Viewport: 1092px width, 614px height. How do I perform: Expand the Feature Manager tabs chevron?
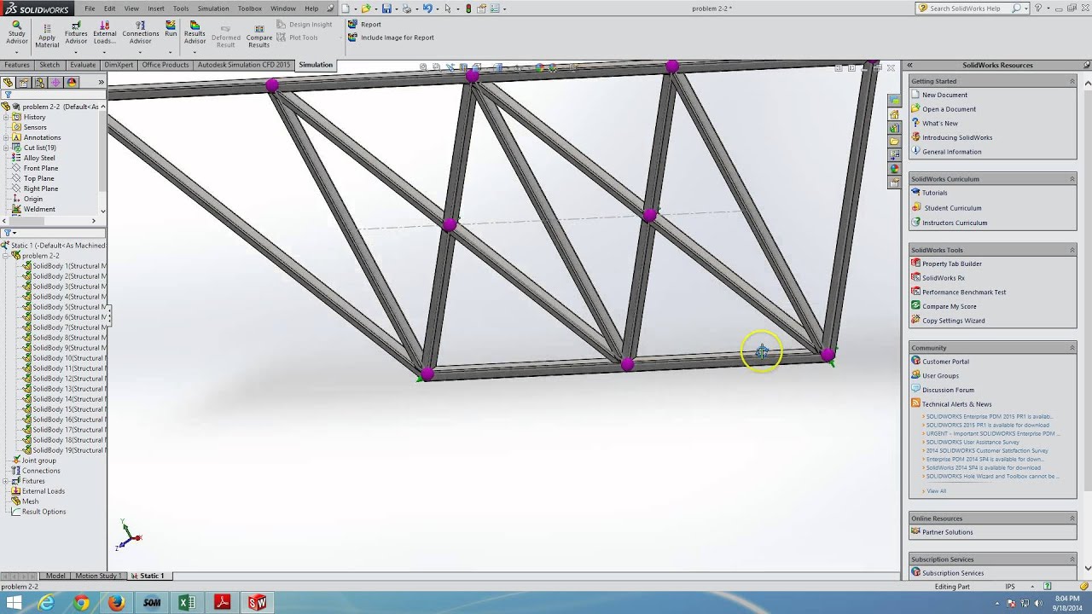101,82
